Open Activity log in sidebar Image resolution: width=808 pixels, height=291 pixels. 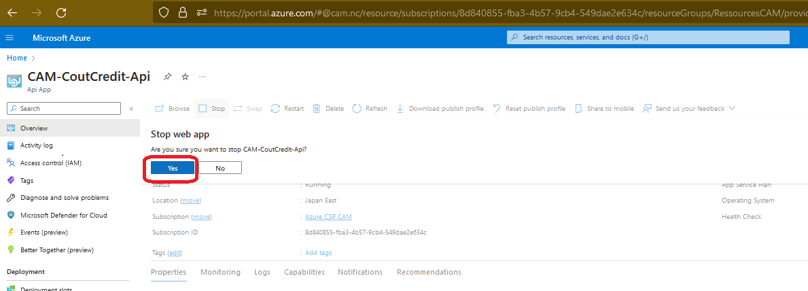pos(36,145)
